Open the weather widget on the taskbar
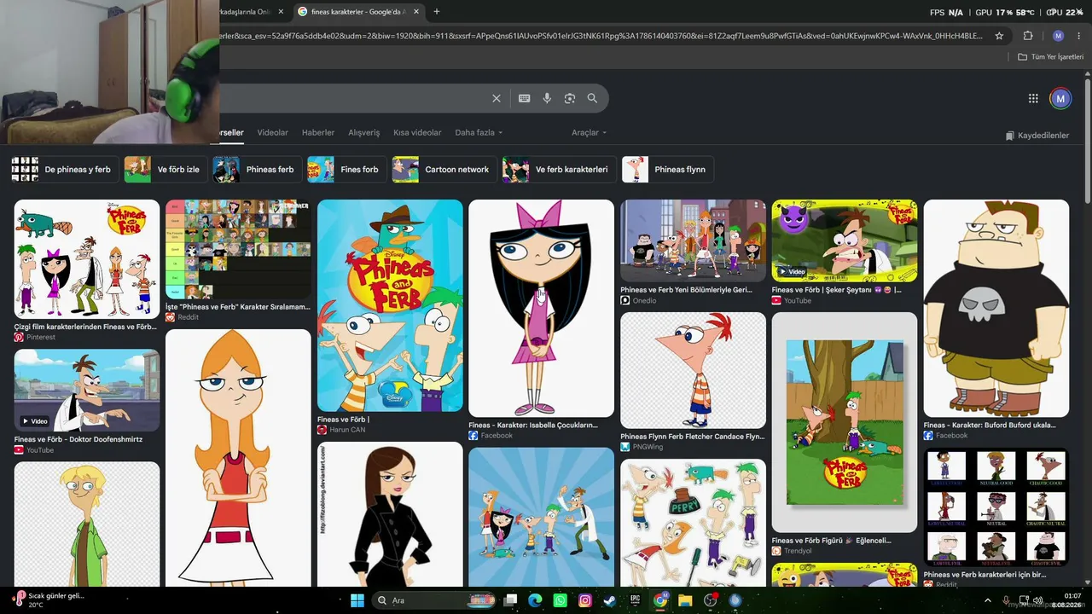This screenshot has height=614, width=1092. point(47,600)
